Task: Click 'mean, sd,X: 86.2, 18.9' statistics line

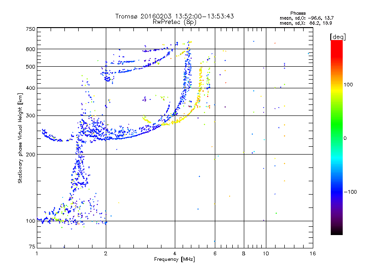Action: click(305, 23)
